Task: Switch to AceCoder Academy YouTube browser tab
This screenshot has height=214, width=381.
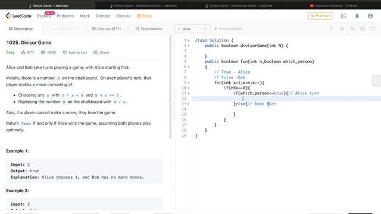Action: (x=333, y=5)
